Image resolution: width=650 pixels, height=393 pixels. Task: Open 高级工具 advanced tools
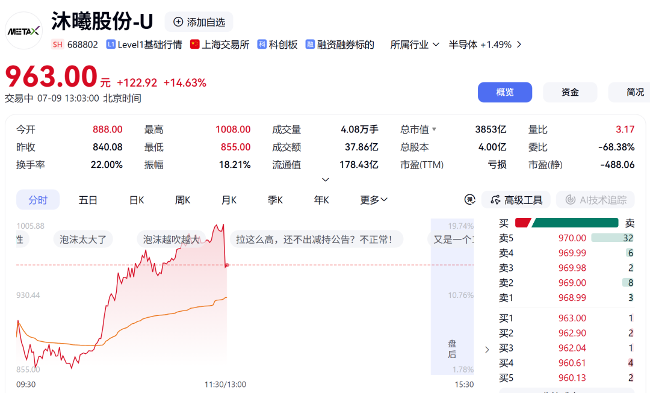(516, 200)
